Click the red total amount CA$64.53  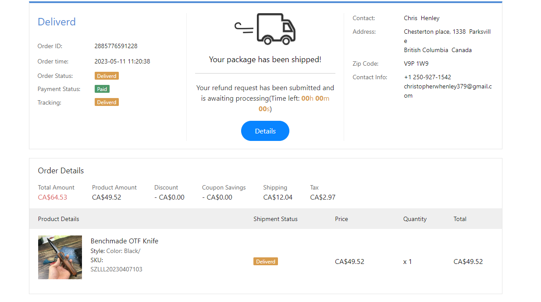(x=53, y=197)
